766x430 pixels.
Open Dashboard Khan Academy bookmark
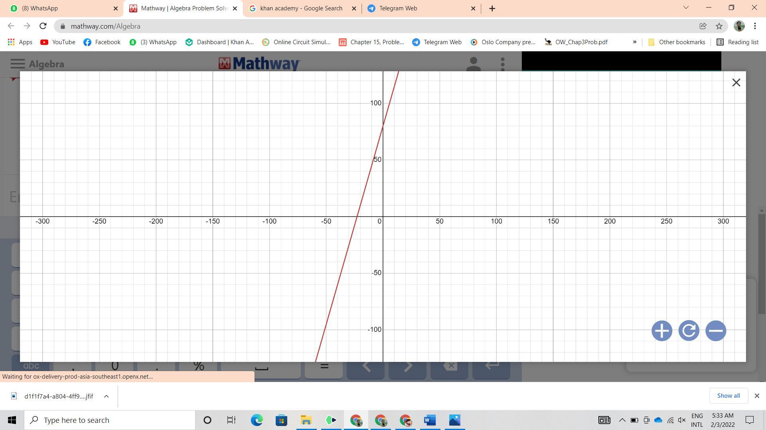[220, 42]
